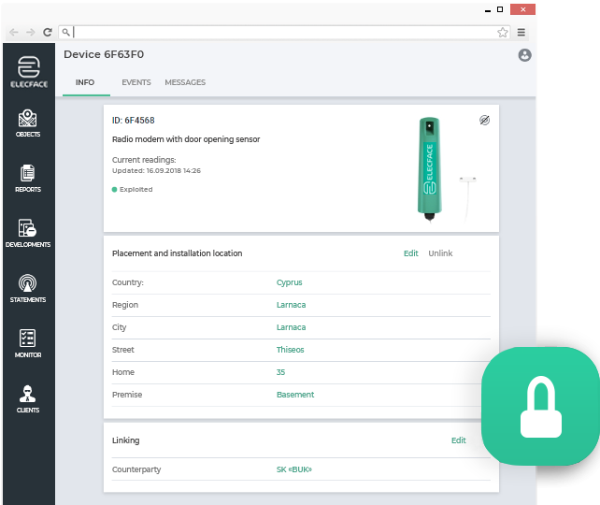This screenshot has width=600, height=505.
Task: Click the Elecface logo in sidebar
Action: tap(29, 72)
